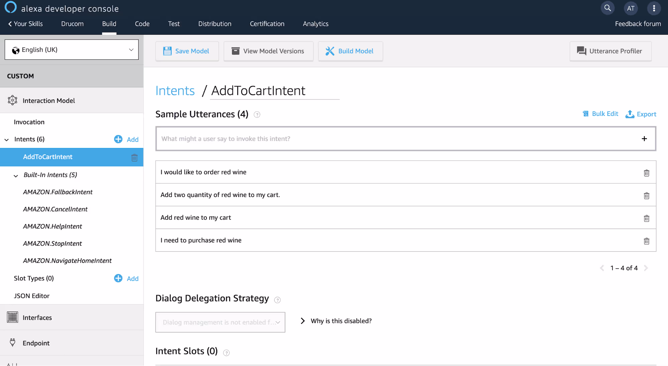Select AMAZON.NavigateHomeIntent in the sidebar
Viewport: 668px width, 366px height.
coord(67,261)
